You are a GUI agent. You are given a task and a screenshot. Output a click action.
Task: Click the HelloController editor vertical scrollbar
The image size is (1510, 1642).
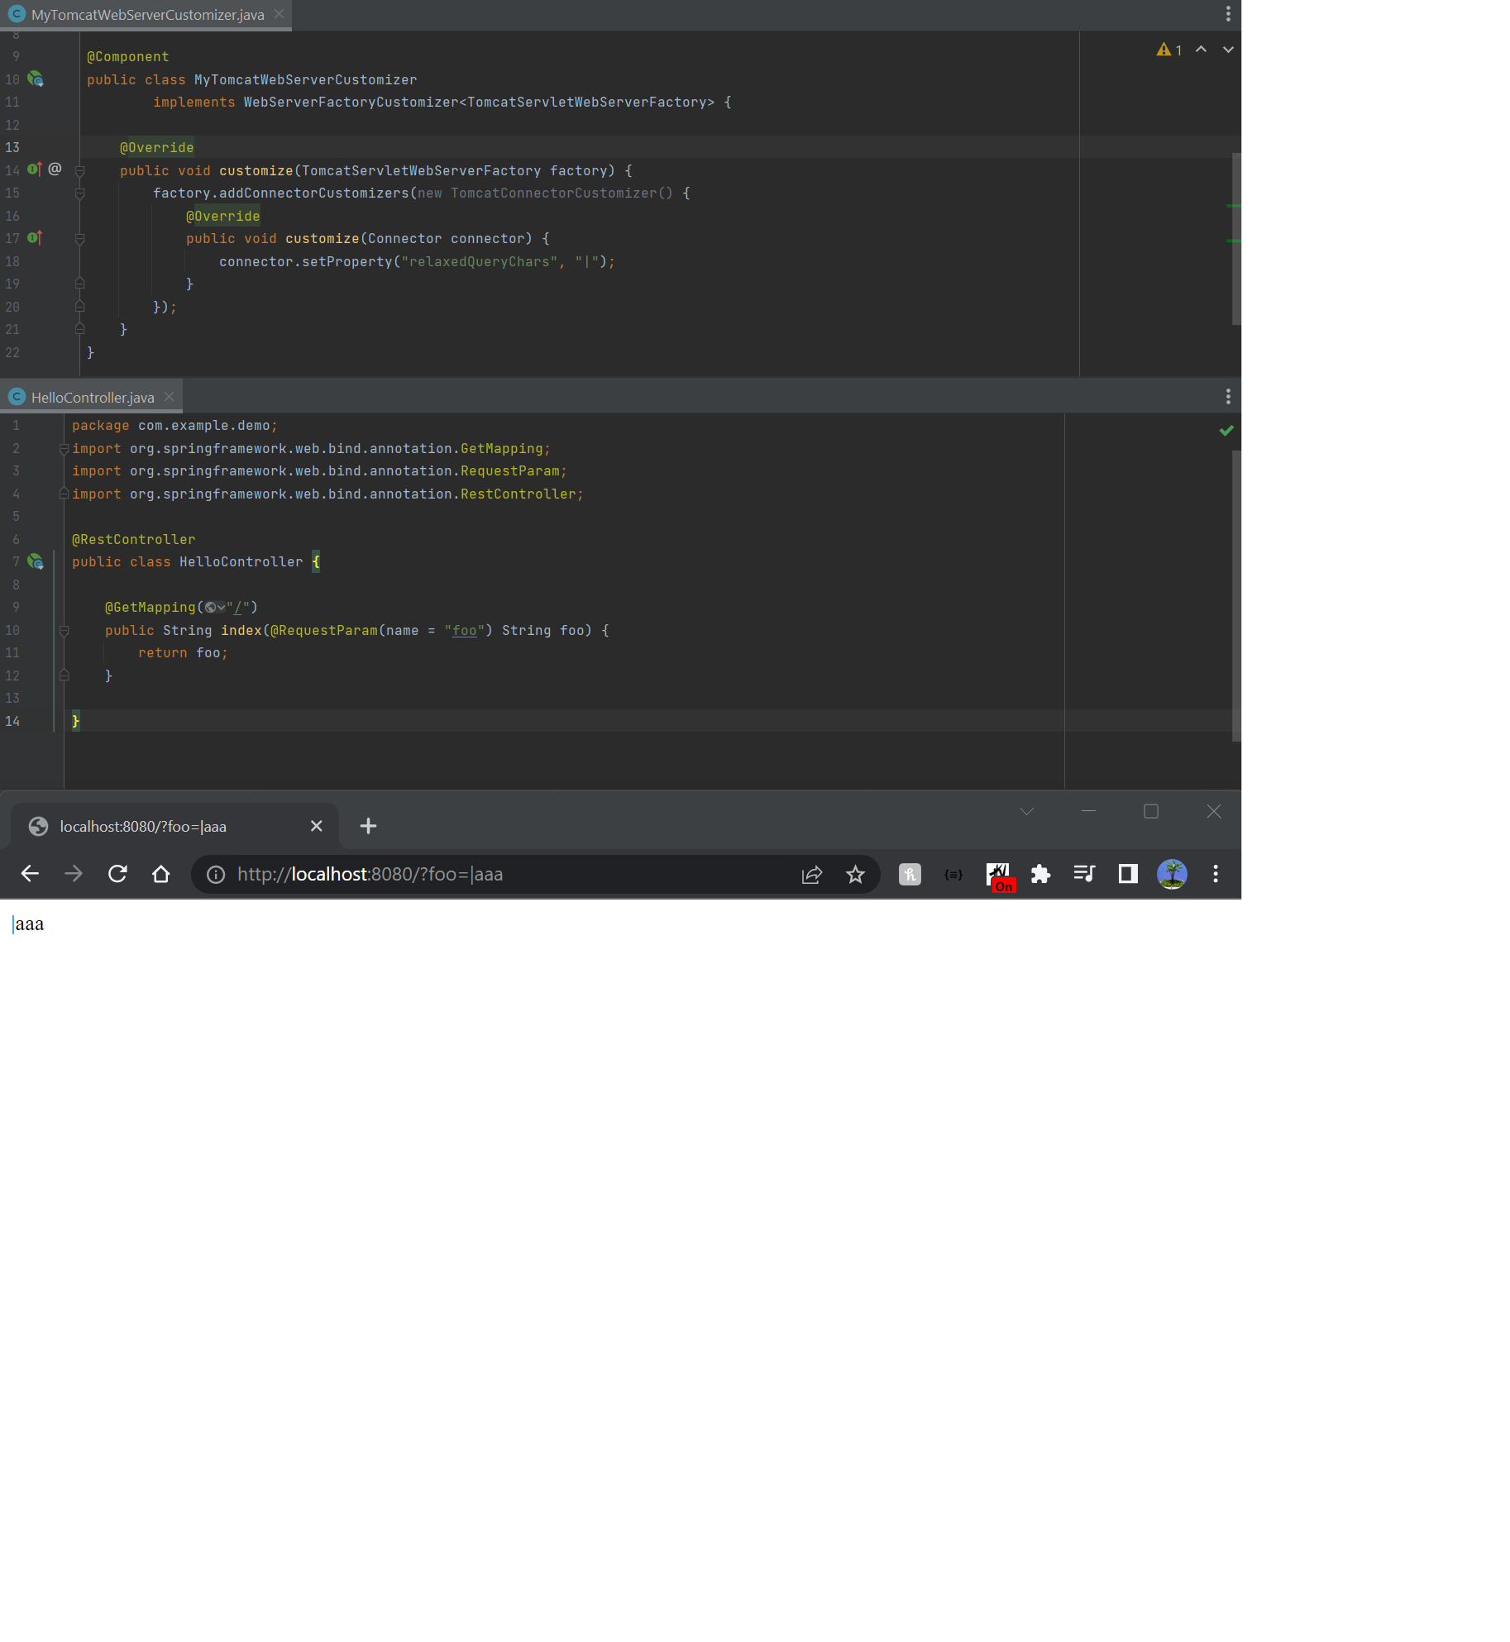(x=1236, y=595)
